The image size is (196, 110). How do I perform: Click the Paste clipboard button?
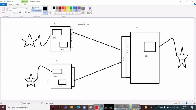pyautogui.click(x=3, y=10)
